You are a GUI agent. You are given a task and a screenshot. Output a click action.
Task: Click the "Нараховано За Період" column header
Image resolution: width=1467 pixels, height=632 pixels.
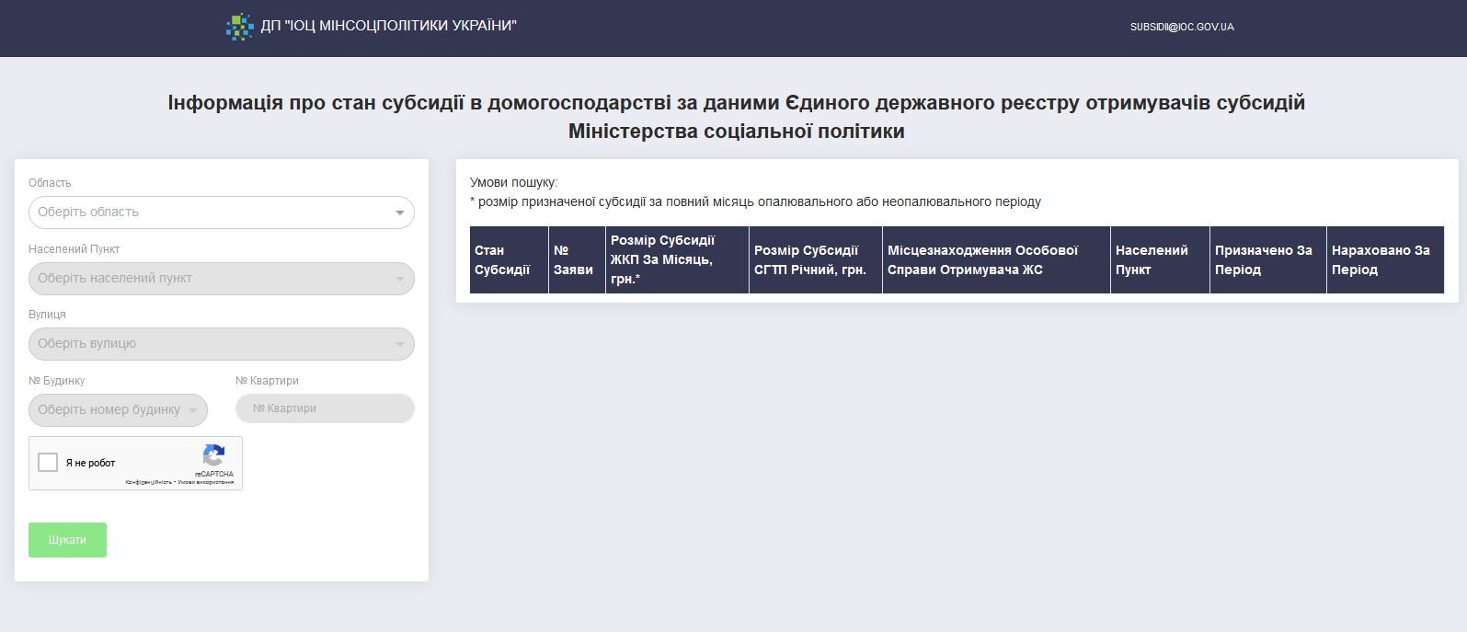[1383, 260]
